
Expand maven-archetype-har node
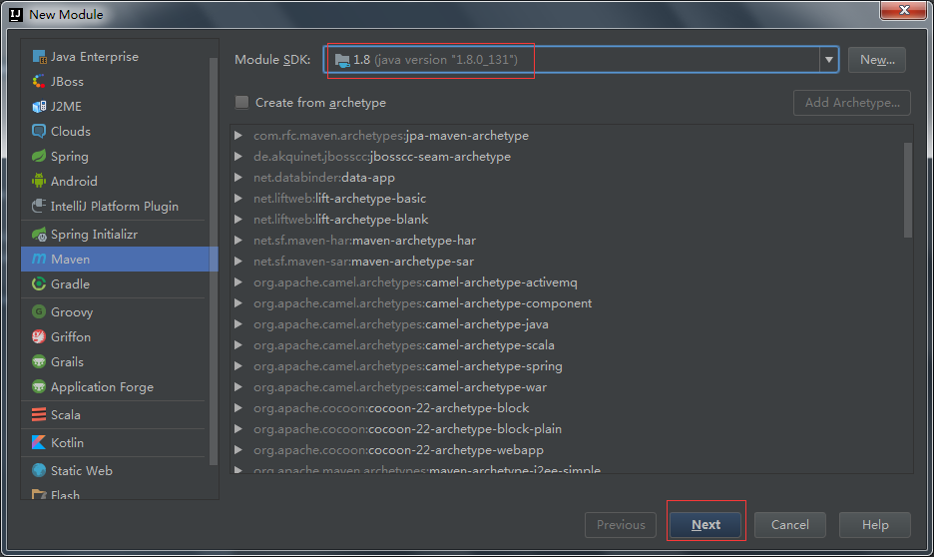[238, 241]
